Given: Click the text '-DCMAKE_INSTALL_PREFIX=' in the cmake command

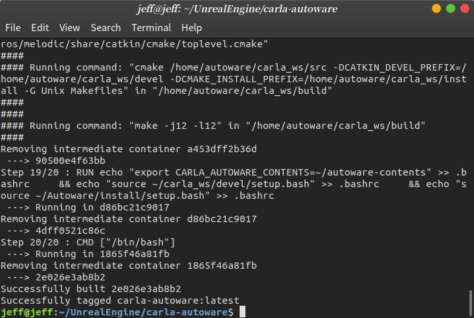Looking at the screenshot, I should tap(237, 79).
